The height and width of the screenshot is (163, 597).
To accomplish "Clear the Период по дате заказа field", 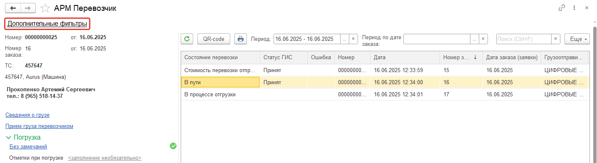I will click(483, 39).
